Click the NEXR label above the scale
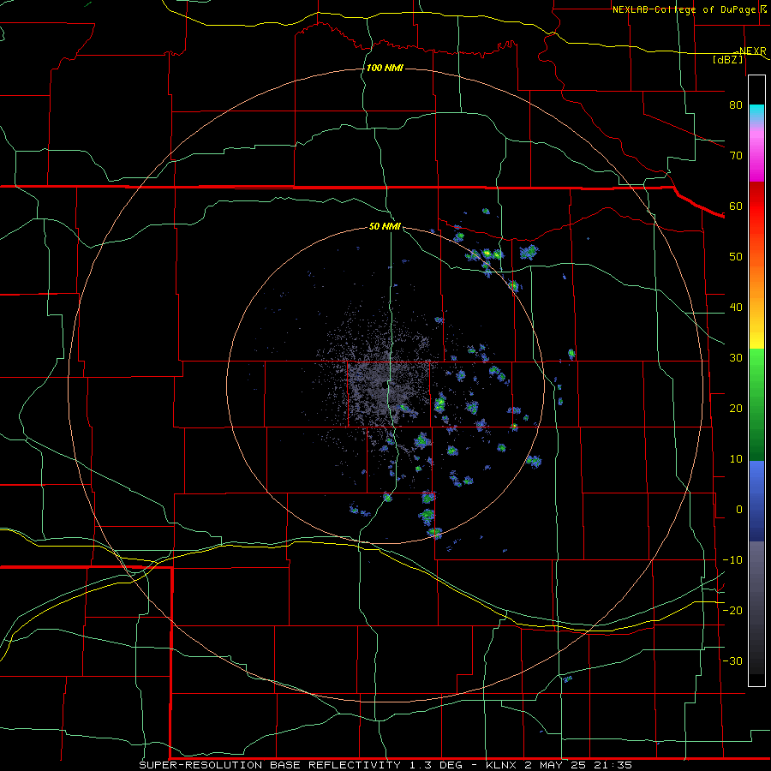Screen dimensions: 771x771 [752, 51]
